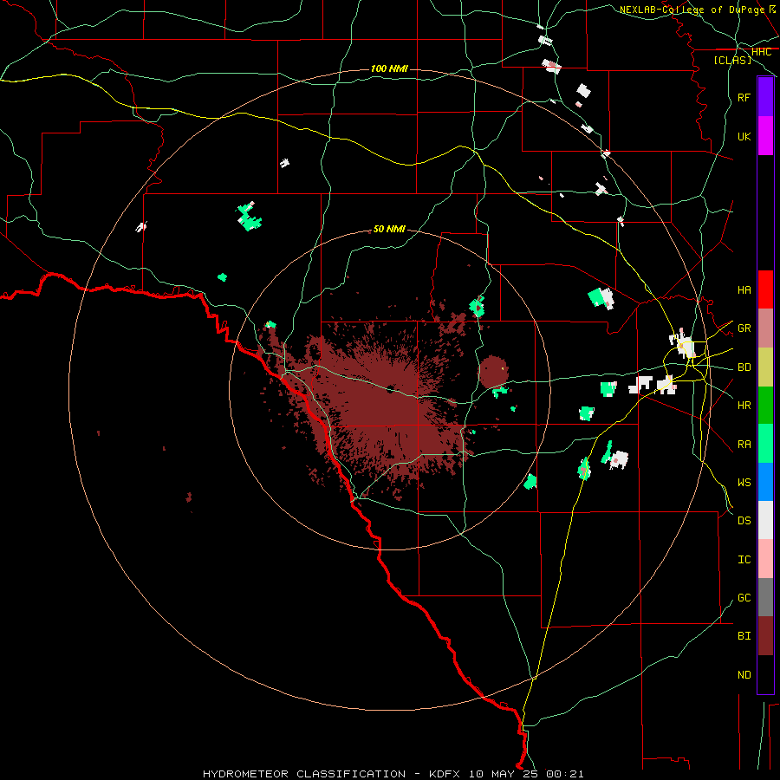Click the 50 NMI range ring label
This screenshot has width=780, height=780.
[389, 229]
